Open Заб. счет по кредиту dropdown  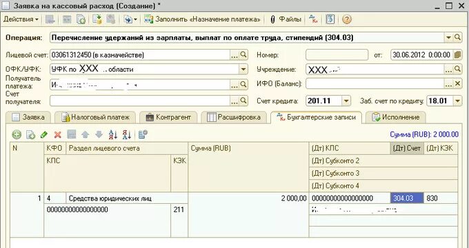tap(457, 101)
